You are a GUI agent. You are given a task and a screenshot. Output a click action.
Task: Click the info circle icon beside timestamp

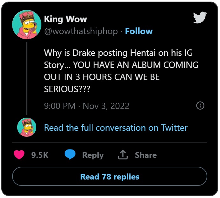click(200, 106)
